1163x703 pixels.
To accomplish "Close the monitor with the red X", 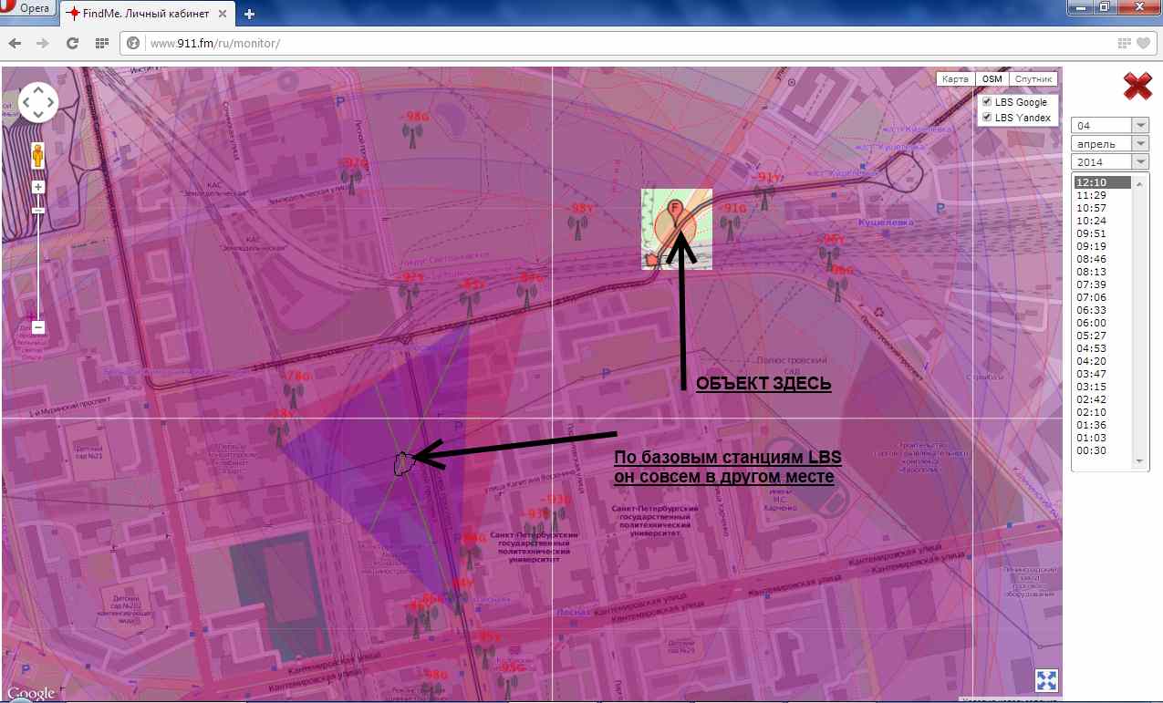I will (x=1137, y=86).
